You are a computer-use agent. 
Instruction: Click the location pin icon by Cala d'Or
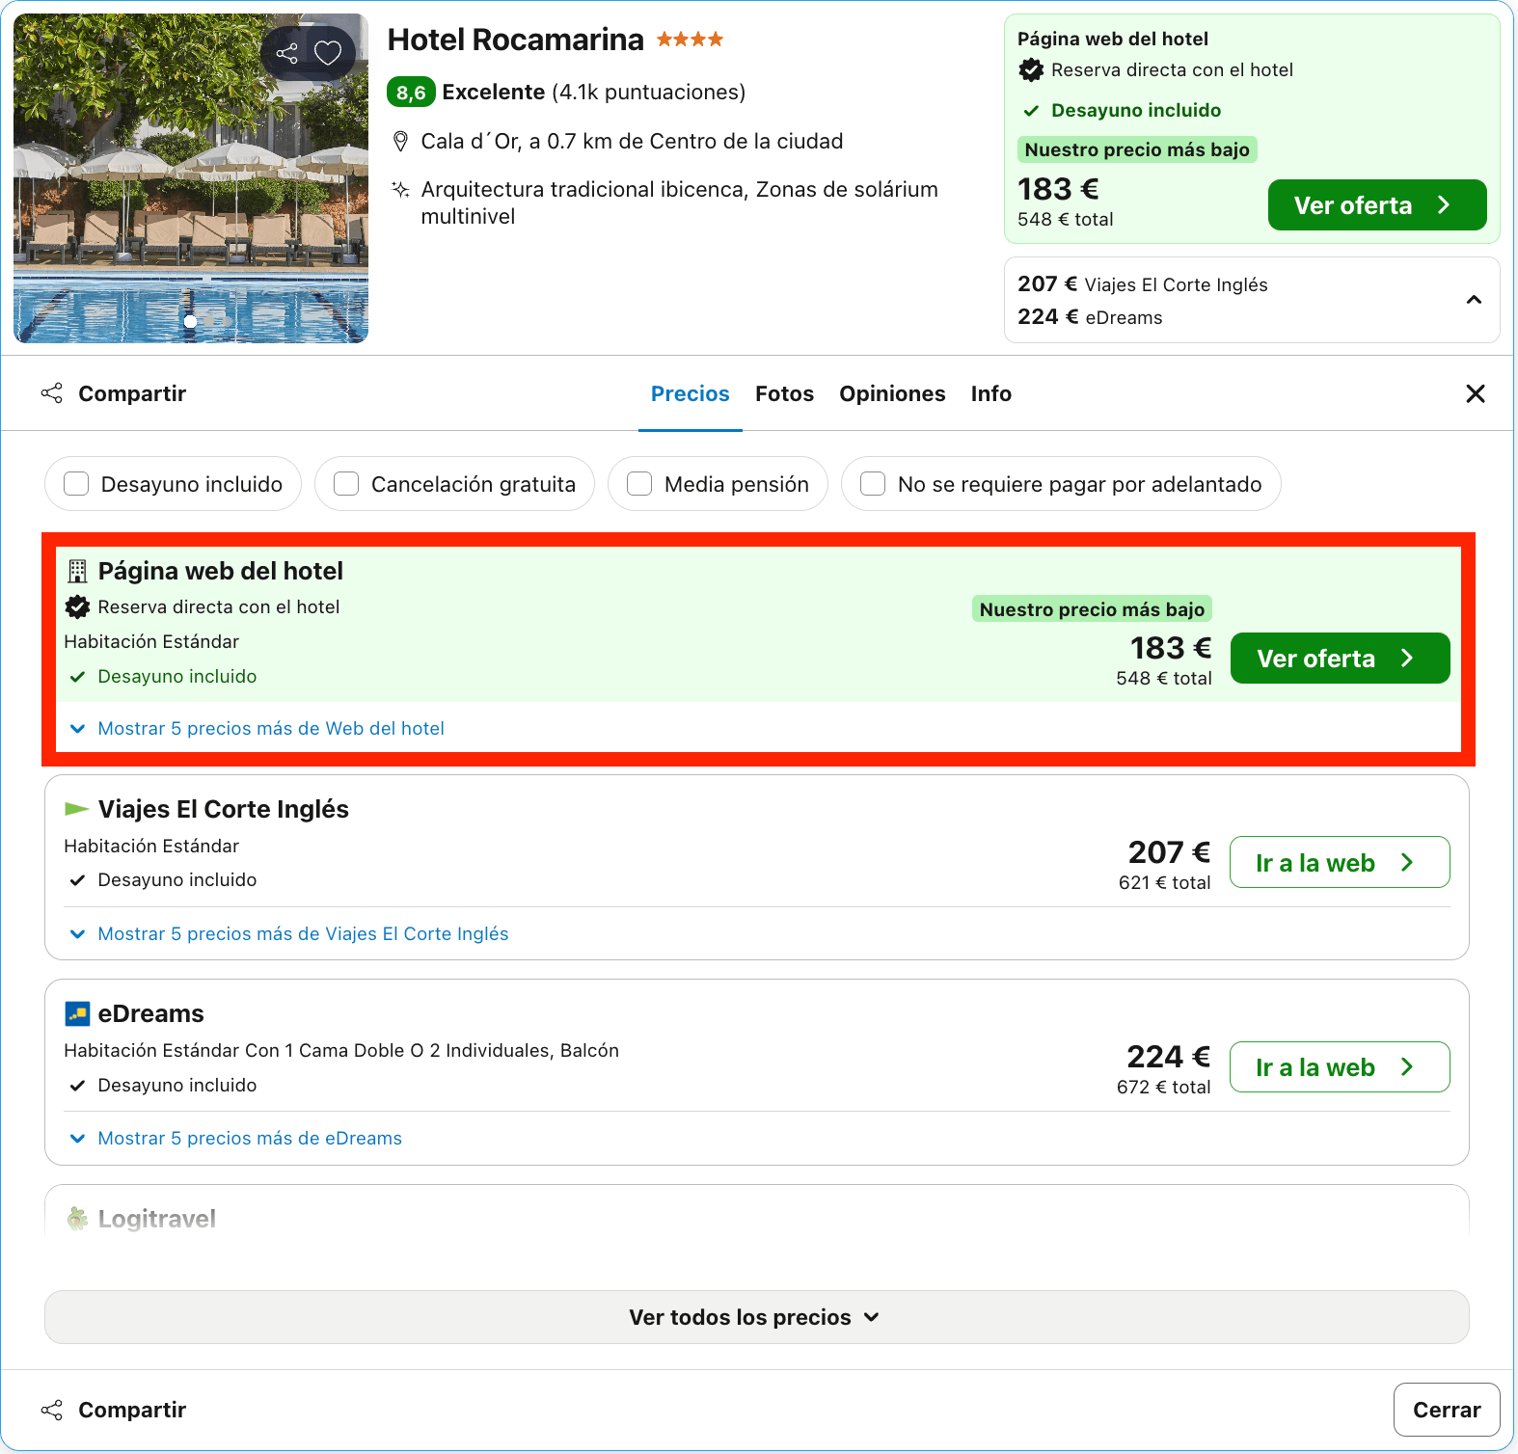click(400, 142)
